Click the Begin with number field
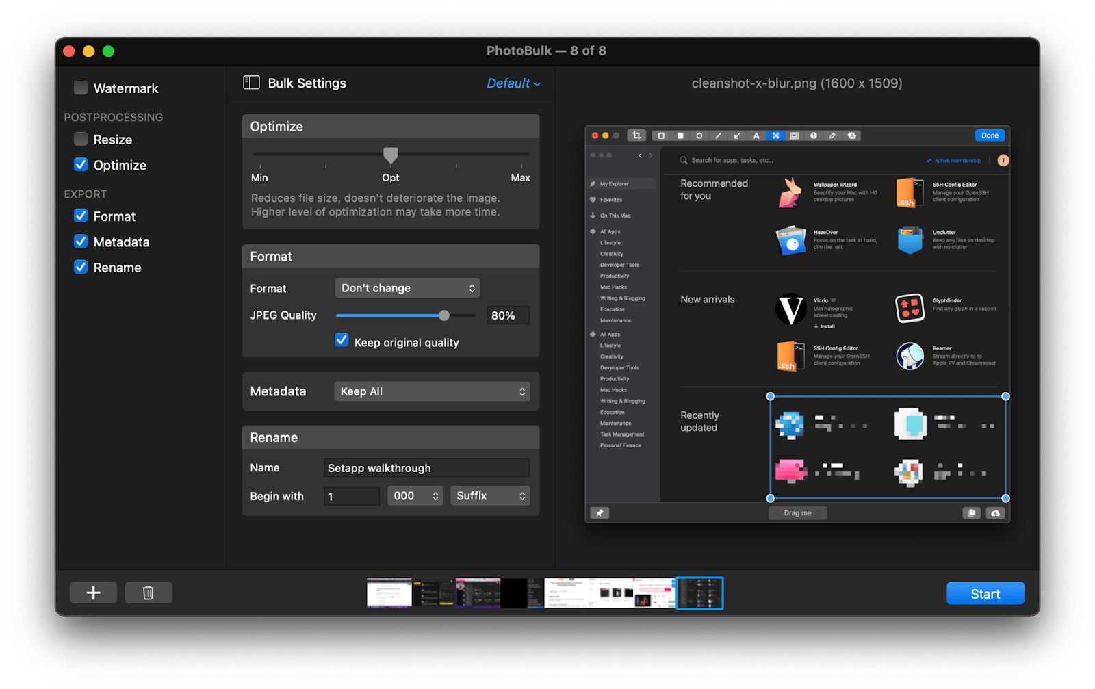The width and height of the screenshot is (1095, 689). pyautogui.click(x=352, y=496)
